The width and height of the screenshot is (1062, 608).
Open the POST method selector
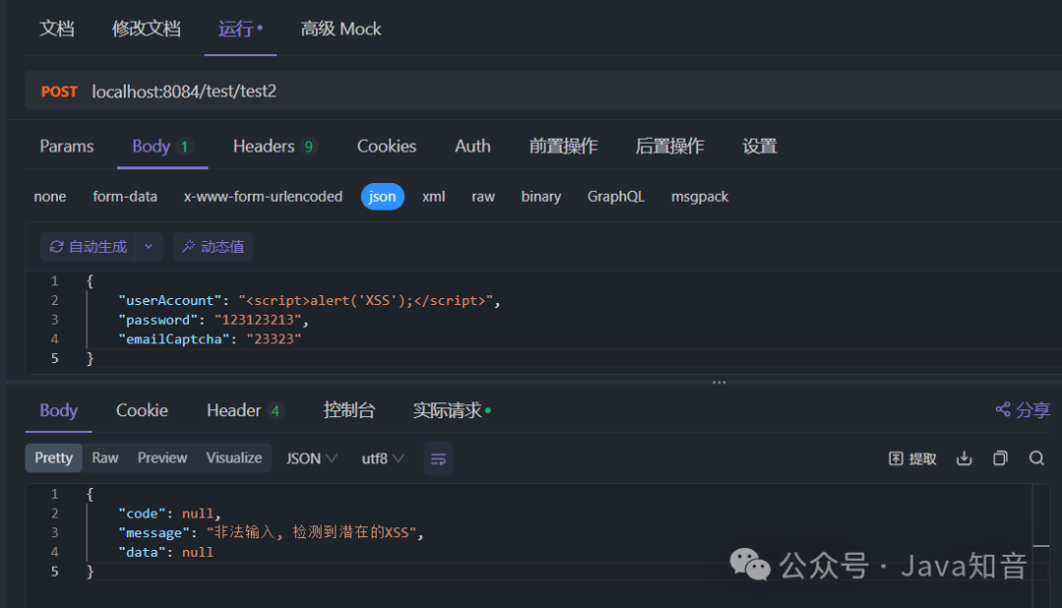tap(60, 91)
